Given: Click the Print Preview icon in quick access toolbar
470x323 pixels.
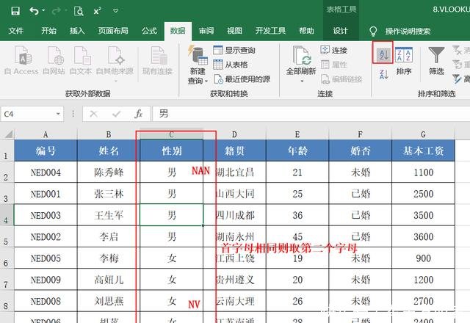Looking at the screenshot, I should 79,11.
